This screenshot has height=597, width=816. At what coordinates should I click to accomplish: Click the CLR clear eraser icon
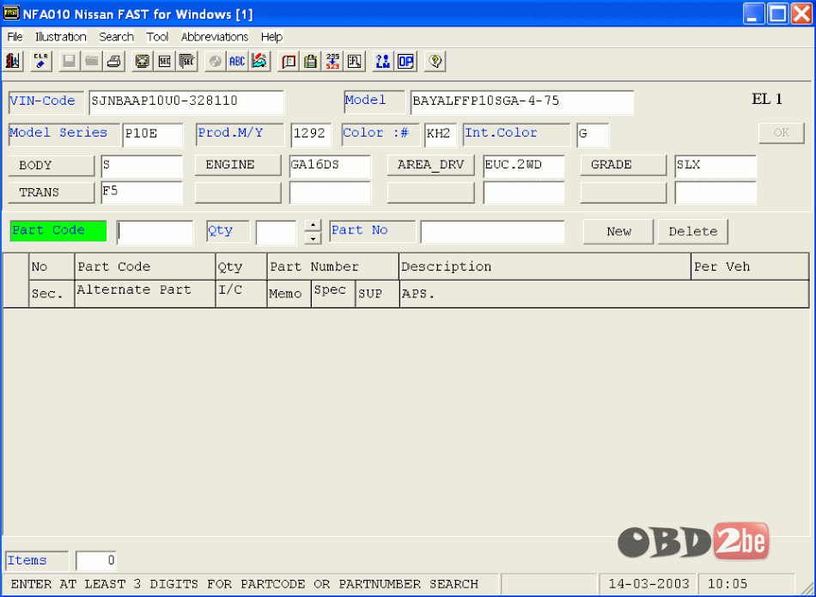[40, 61]
